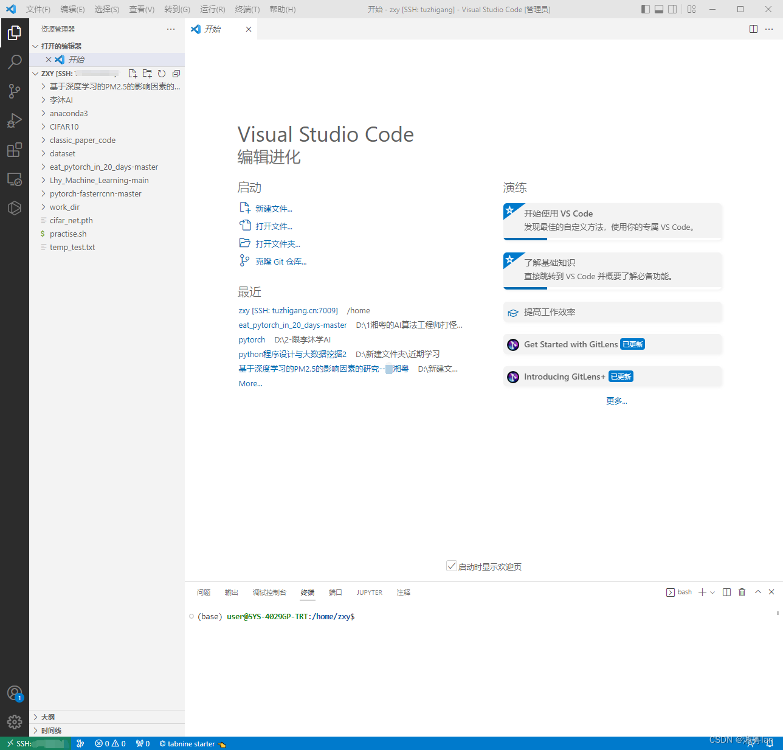
Task: Expand the dataset folder
Action: point(107,153)
